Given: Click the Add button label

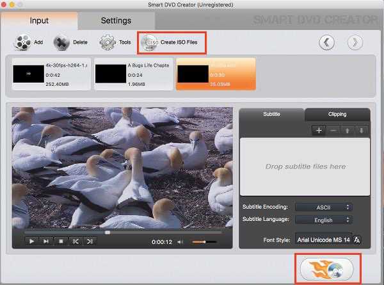Looking at the screenshot, I should click(x=38, y=42).
